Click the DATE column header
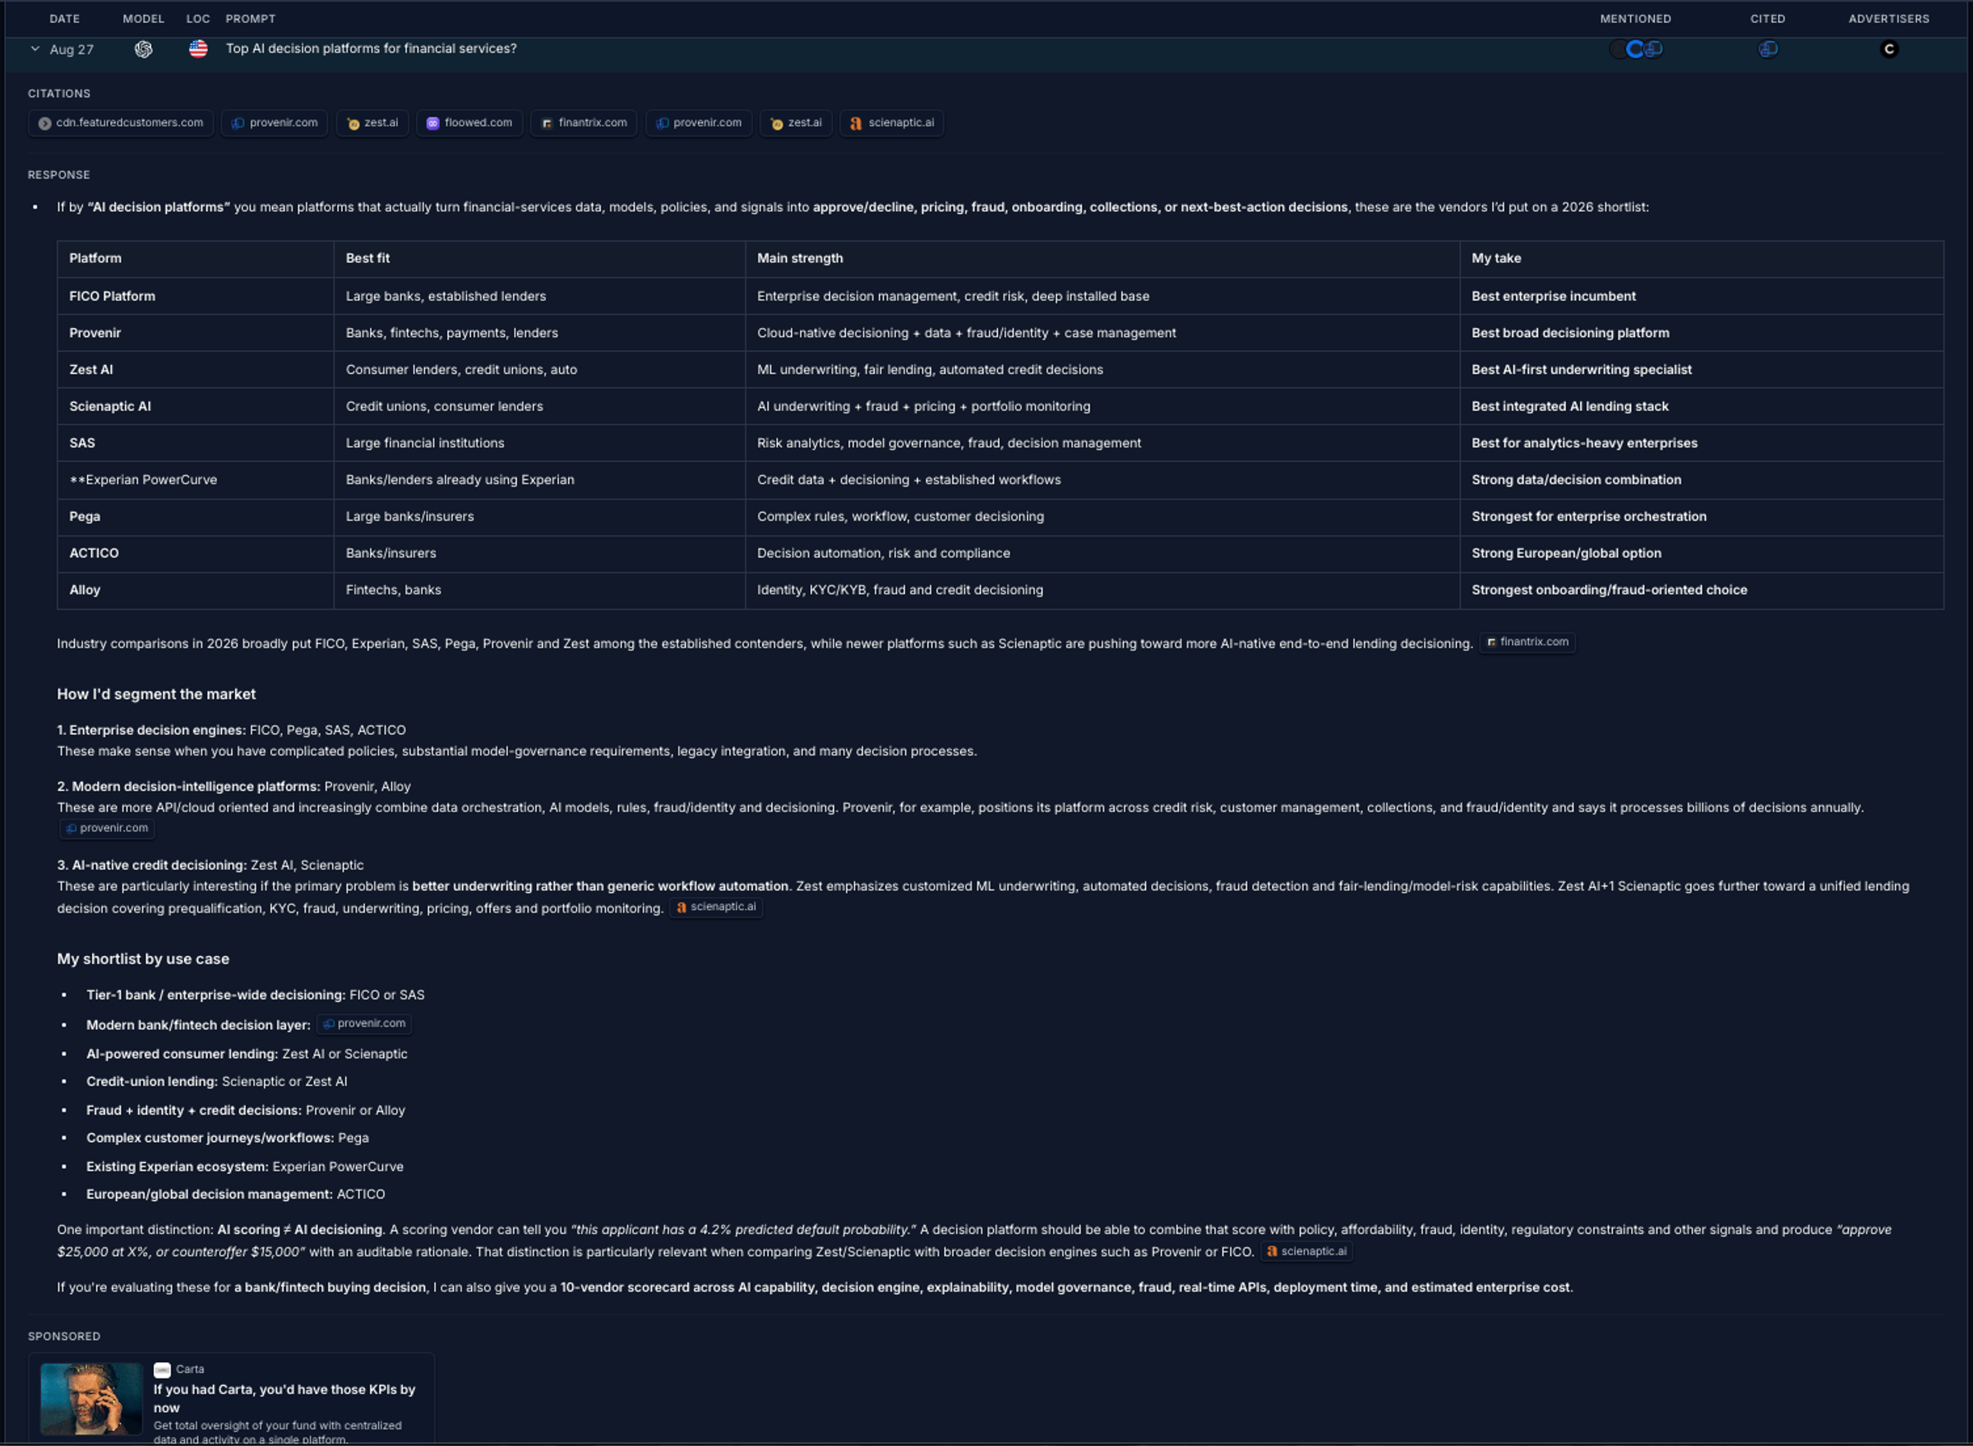This screenshot has width=1973, height=1446. click(65, 18)
